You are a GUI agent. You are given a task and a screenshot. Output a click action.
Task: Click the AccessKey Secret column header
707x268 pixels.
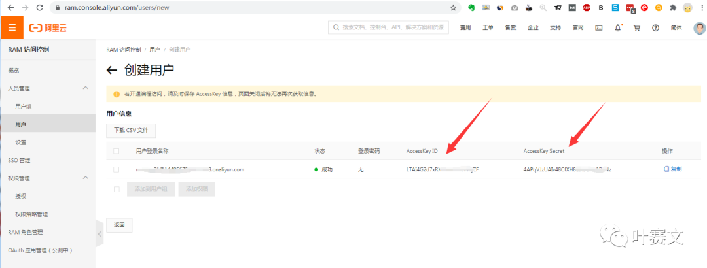click(x=544, y=152)
